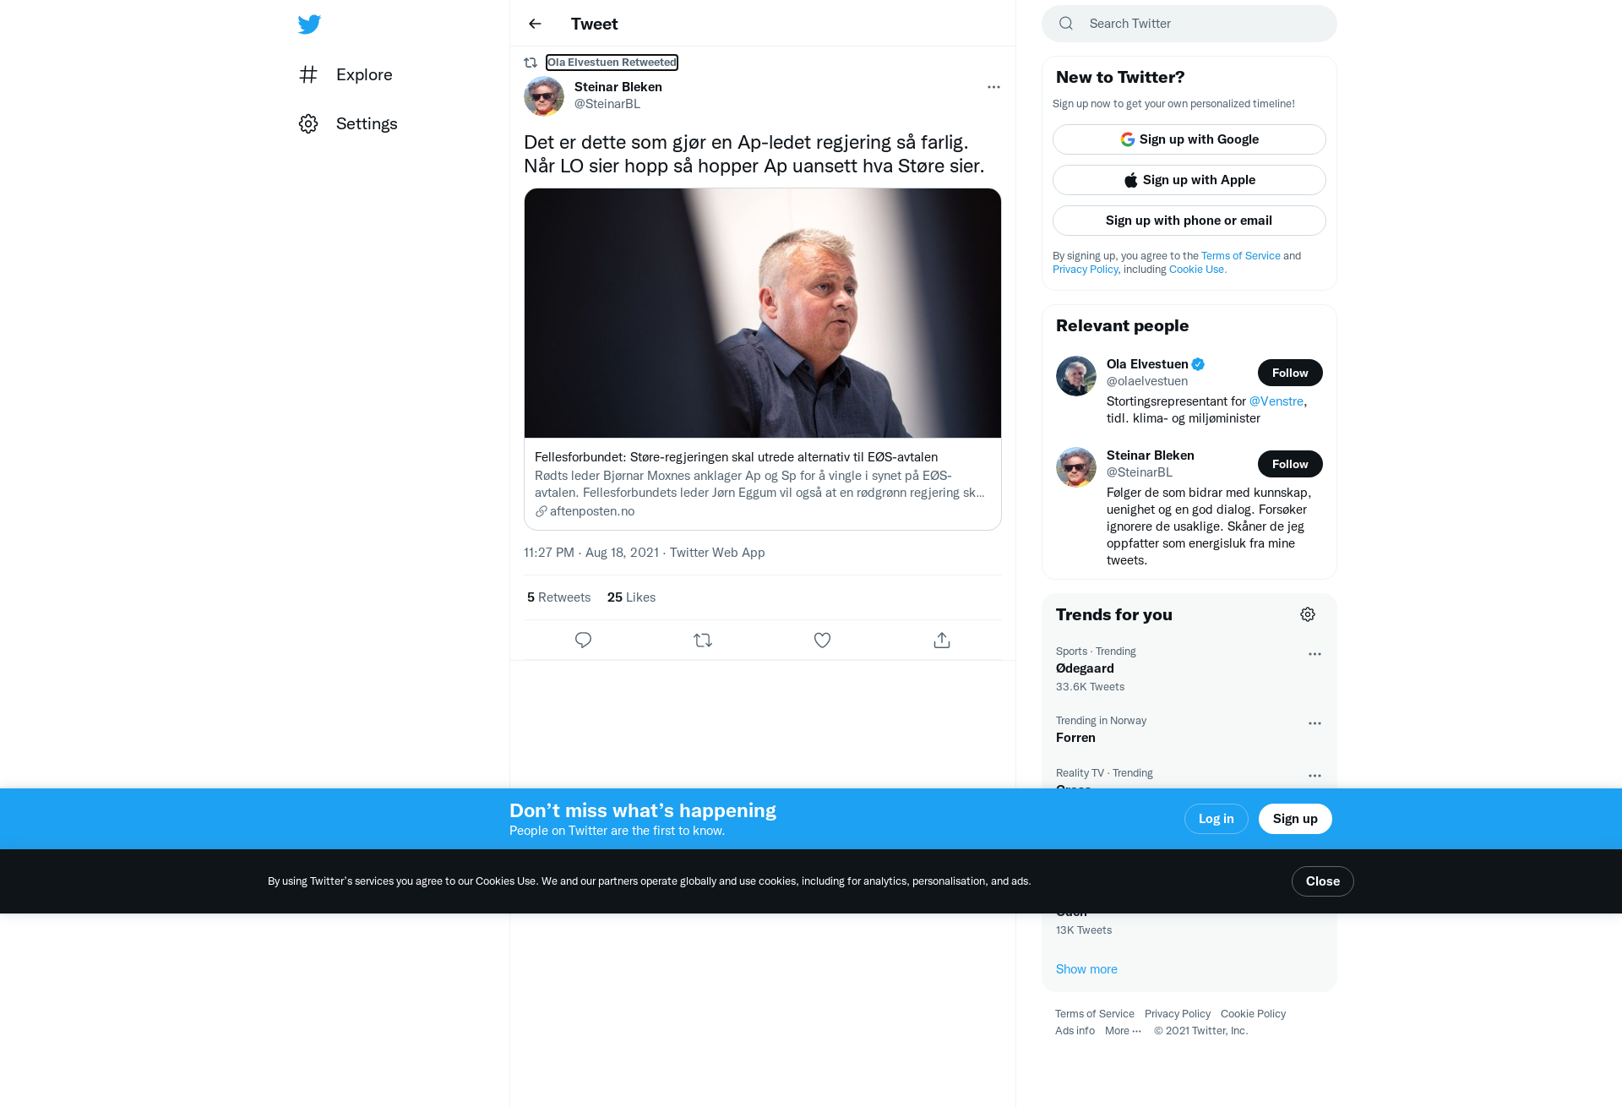The image size is (1622, 1107).
Task: Reply to the tweet via speech bubble icon
Action: click(x=583, y=640)
